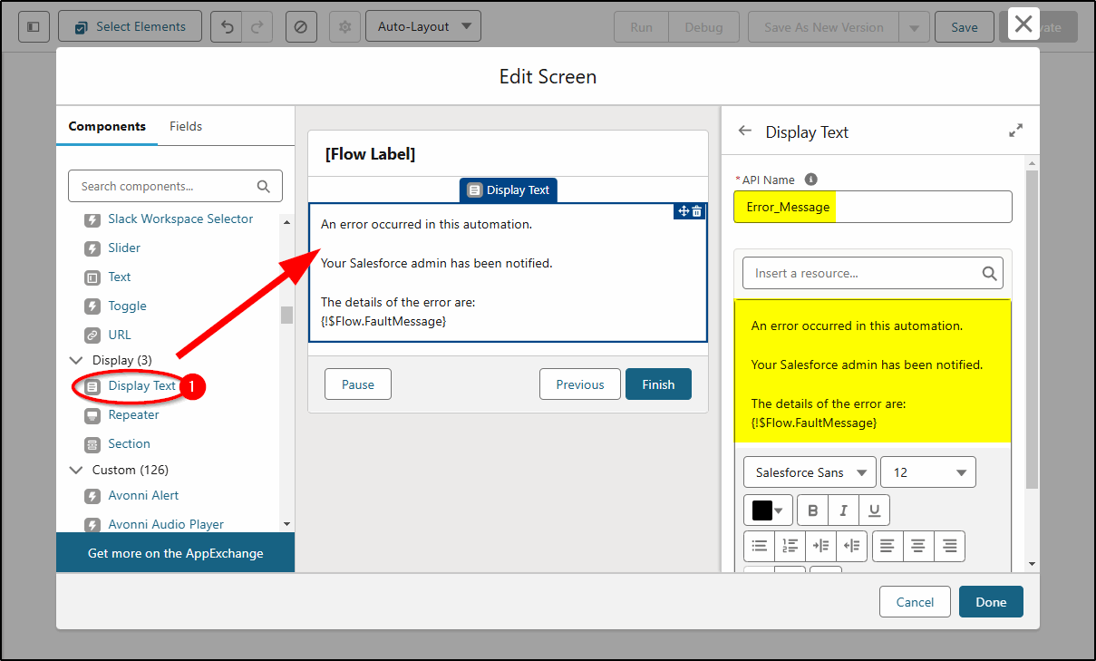Open Select Elements in the top toolbar

[x=130, y=26]
